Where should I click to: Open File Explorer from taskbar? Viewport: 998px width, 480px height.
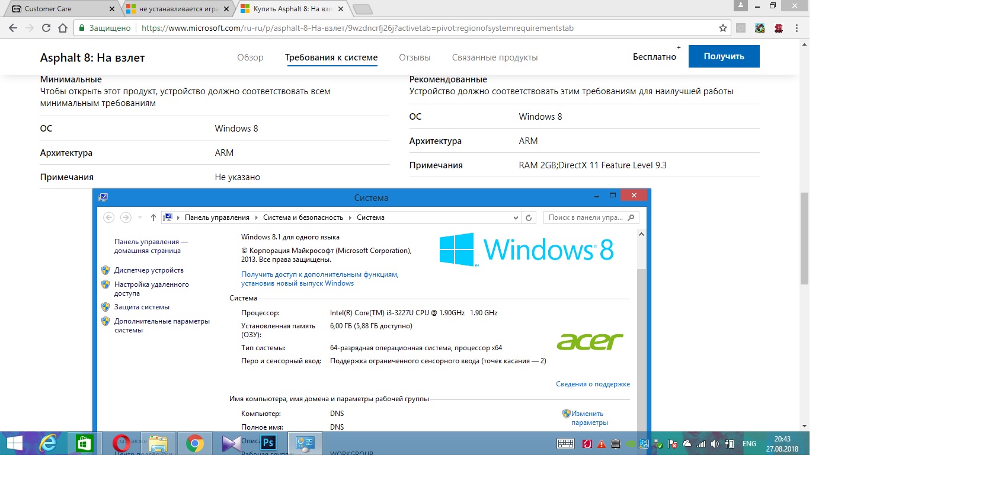(158, 443)
